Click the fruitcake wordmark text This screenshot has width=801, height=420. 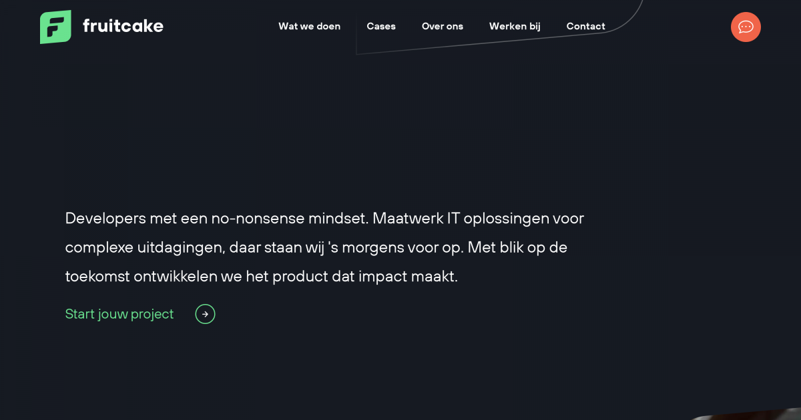tap(123, 26)
